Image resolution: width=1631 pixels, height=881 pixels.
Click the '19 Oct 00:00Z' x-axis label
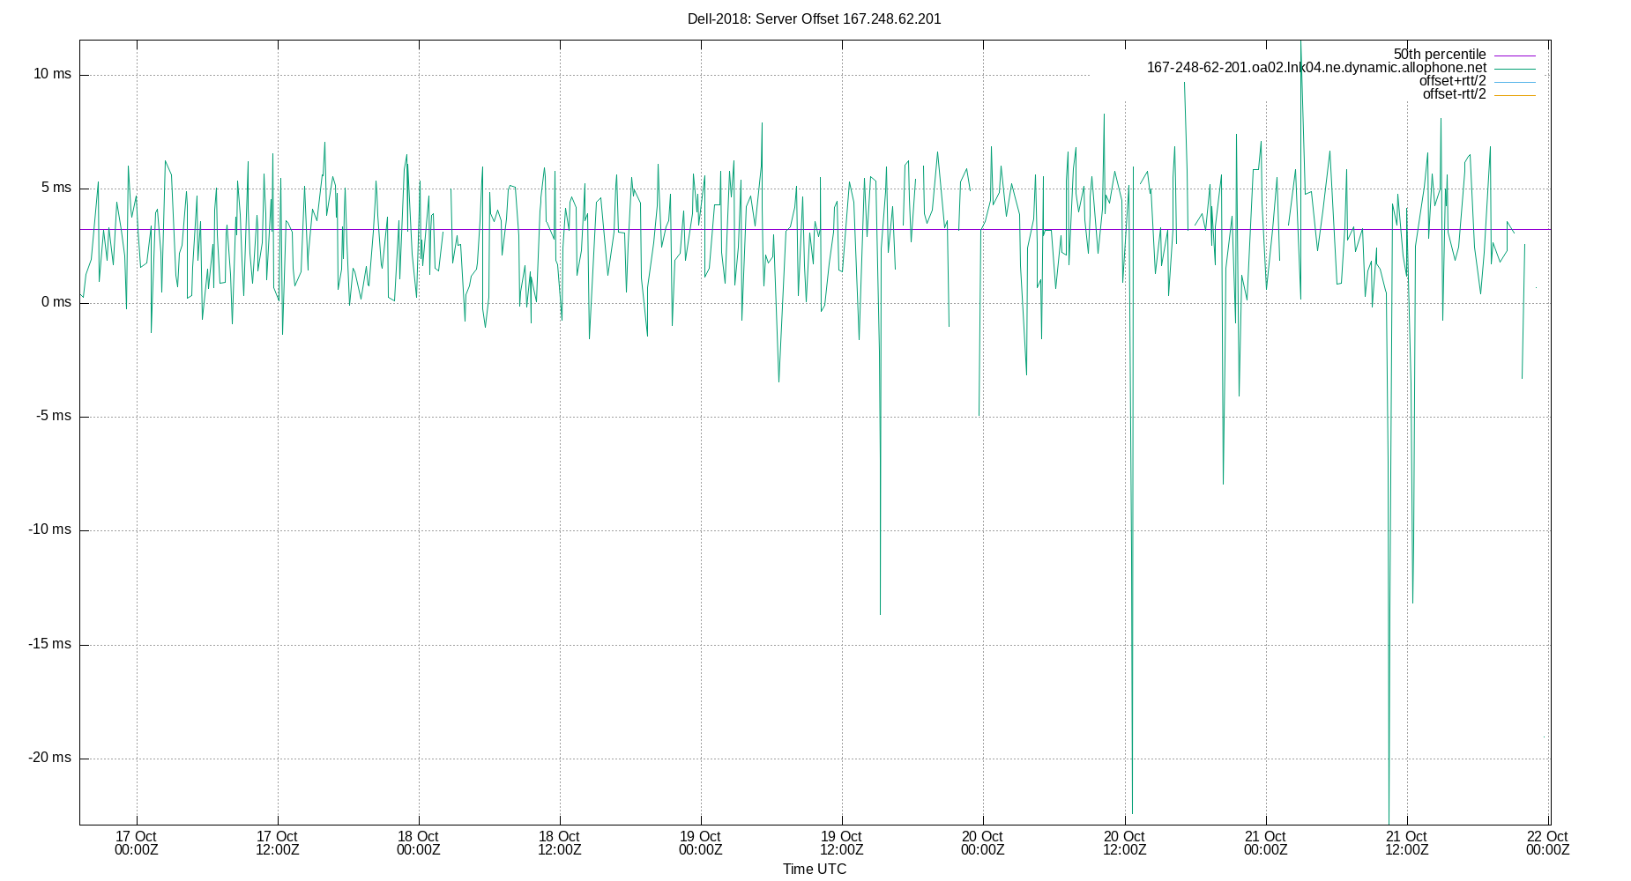[700, 843]
